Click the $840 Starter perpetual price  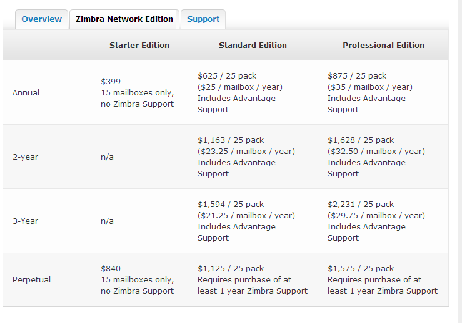(x=111, y=269)
